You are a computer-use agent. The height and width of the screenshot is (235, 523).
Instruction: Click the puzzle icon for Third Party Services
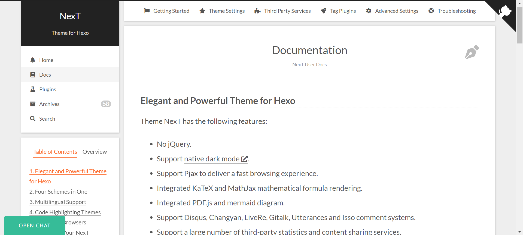pyautogui.click(x=257, y=11)
